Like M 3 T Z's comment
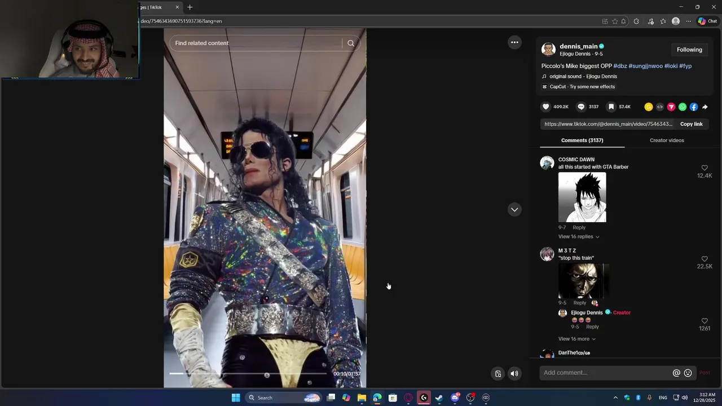The width and height of the screenshot is (722, 406). (x=705, y=259)
